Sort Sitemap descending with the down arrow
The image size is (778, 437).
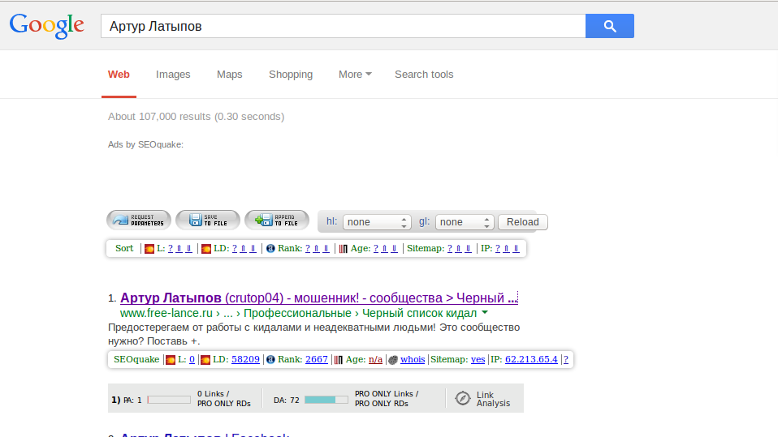click(x=468, y=248)
